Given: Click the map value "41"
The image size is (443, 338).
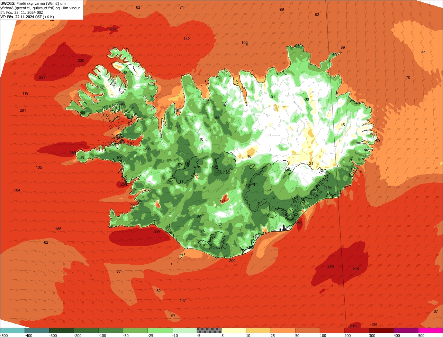Looking at the screenshot, I should 424,52.
